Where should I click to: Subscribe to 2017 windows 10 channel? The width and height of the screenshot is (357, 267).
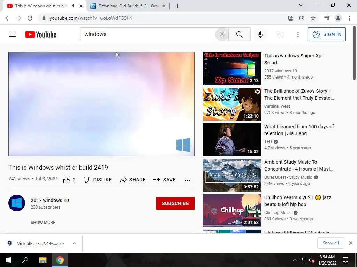click(175, 203)
